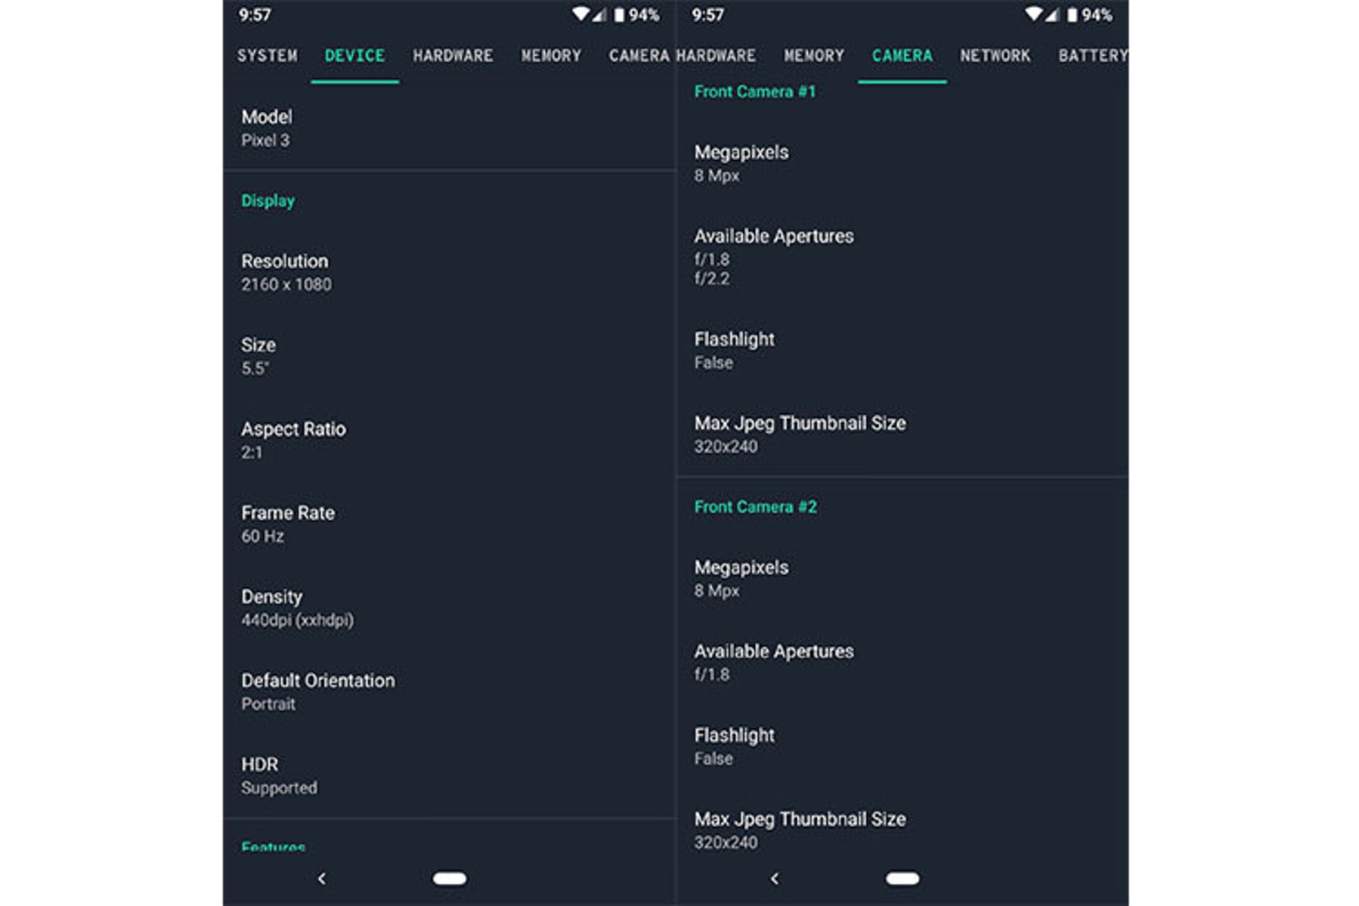Viewport: 1359px width, 906px height.
Task: Tap the HDR Supported entry
Action: point(449,776)
